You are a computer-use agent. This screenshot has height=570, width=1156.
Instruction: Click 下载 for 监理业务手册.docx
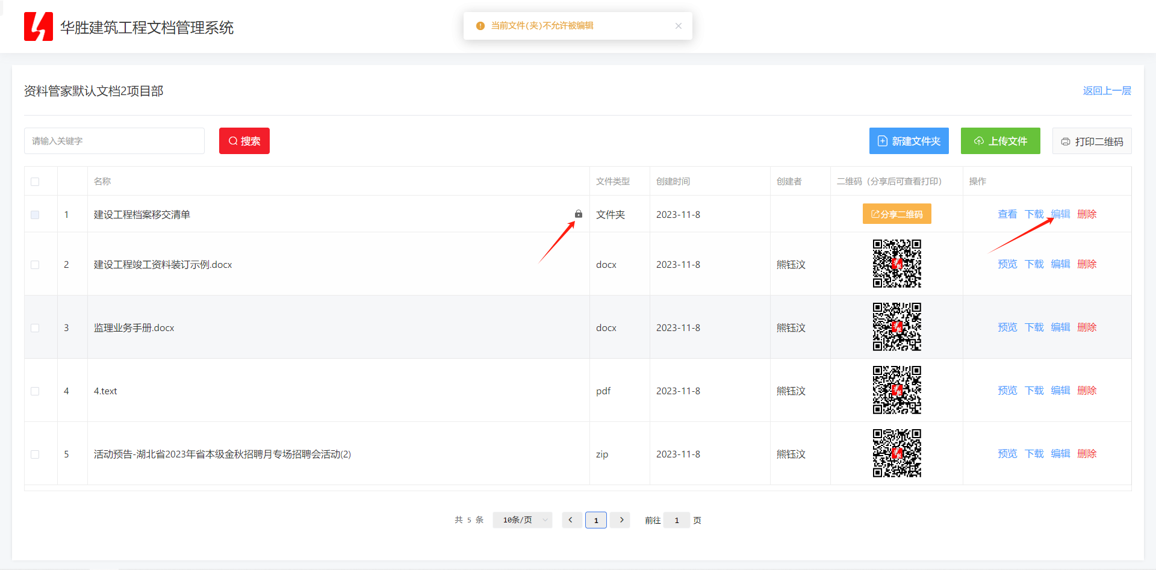[x=1034, y=327]
